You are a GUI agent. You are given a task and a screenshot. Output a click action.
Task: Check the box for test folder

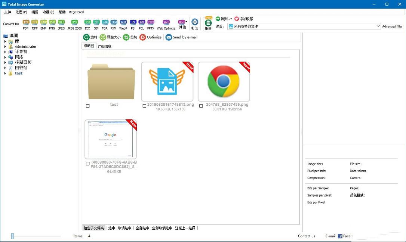(88, 106)
